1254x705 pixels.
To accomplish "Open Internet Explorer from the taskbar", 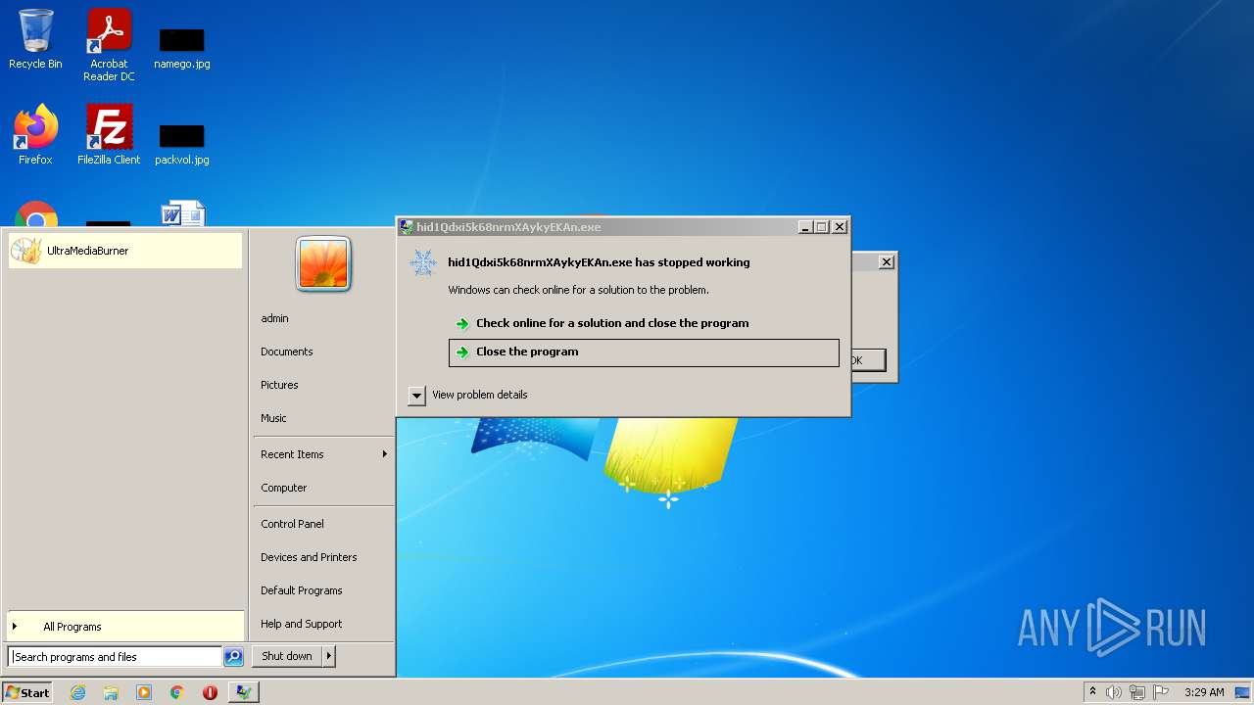I will click(x=77, y=692).
